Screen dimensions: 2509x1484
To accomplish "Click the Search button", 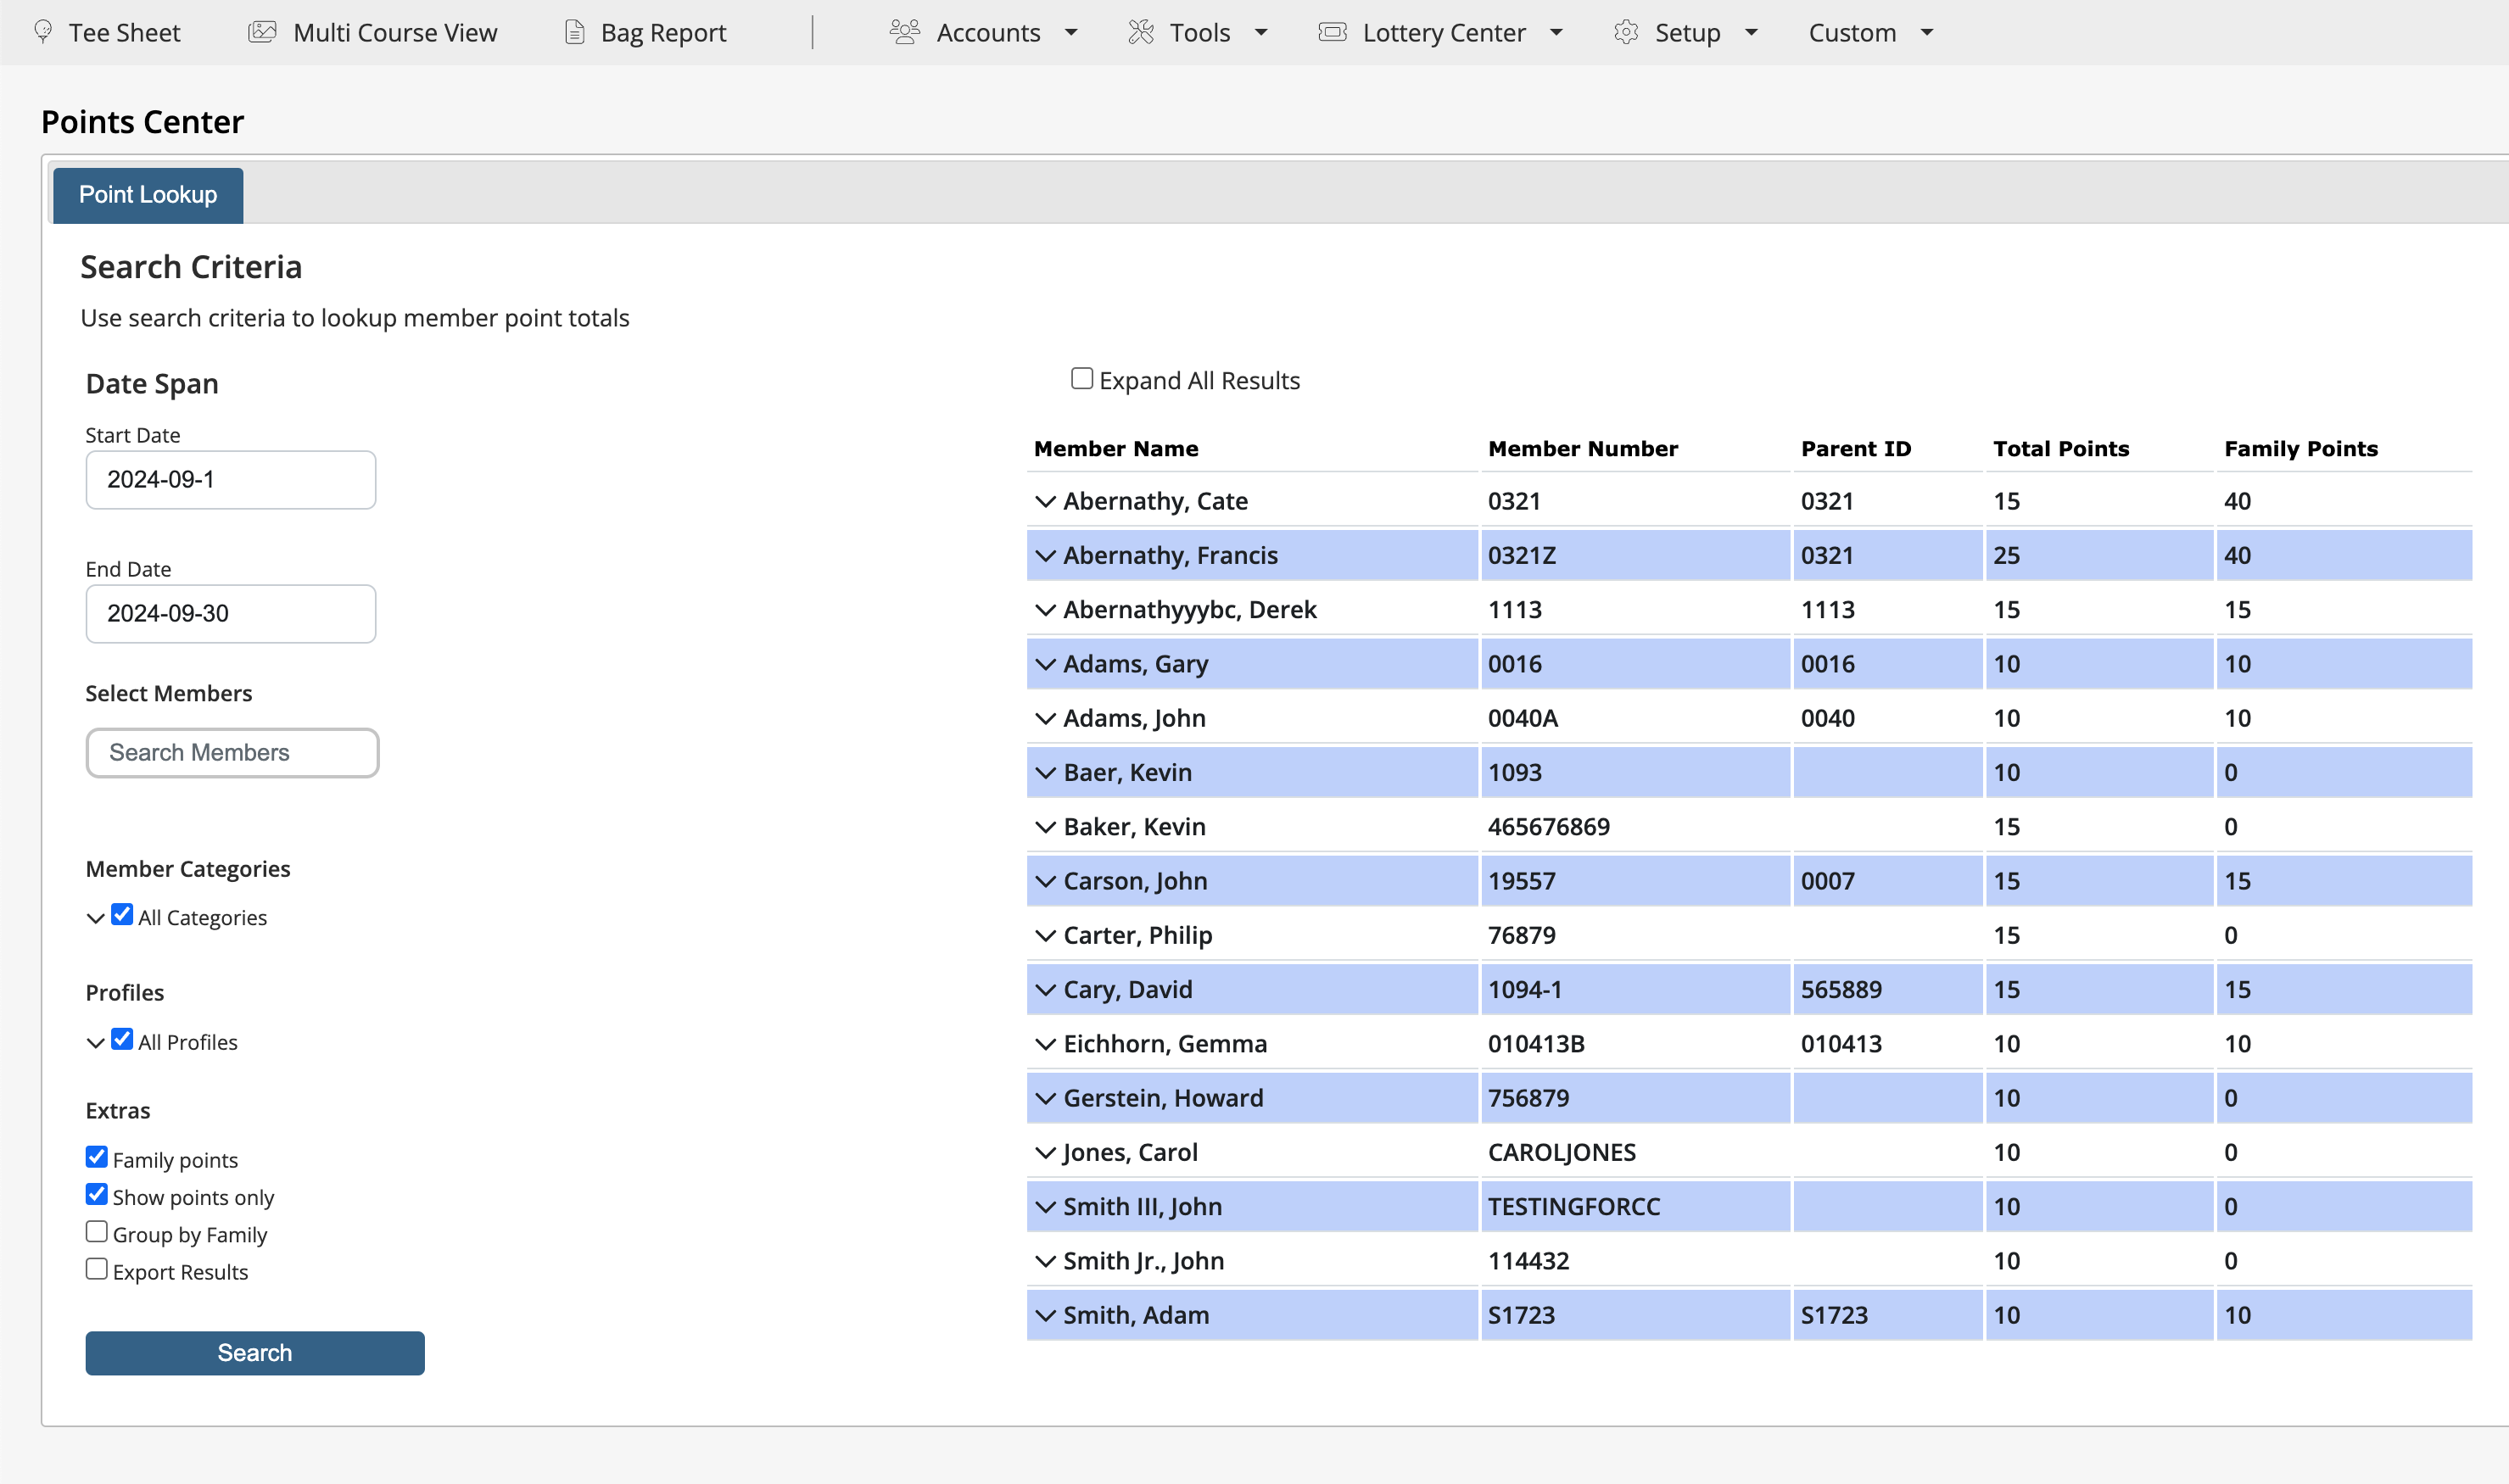I will click(x=255, y=1353).
